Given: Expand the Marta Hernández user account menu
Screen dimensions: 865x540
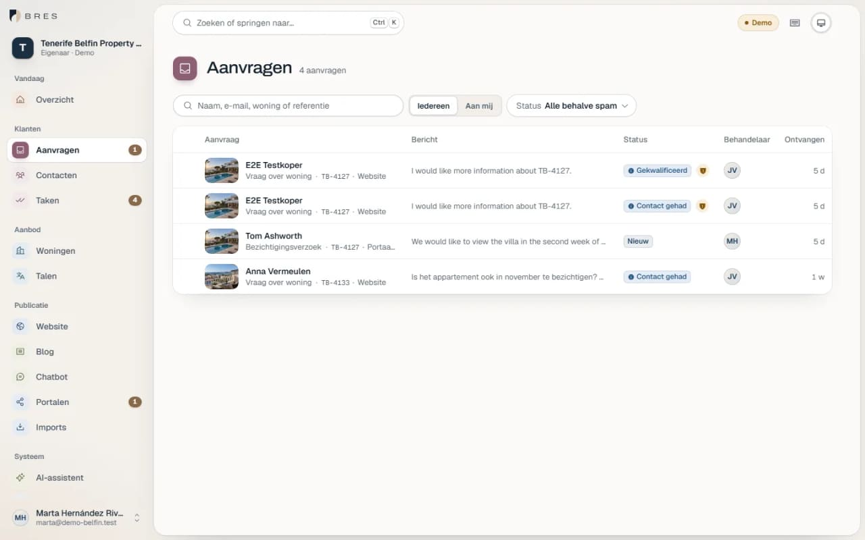Looking at the screenshot, I should pyautogui.click(x=77, y=518).
